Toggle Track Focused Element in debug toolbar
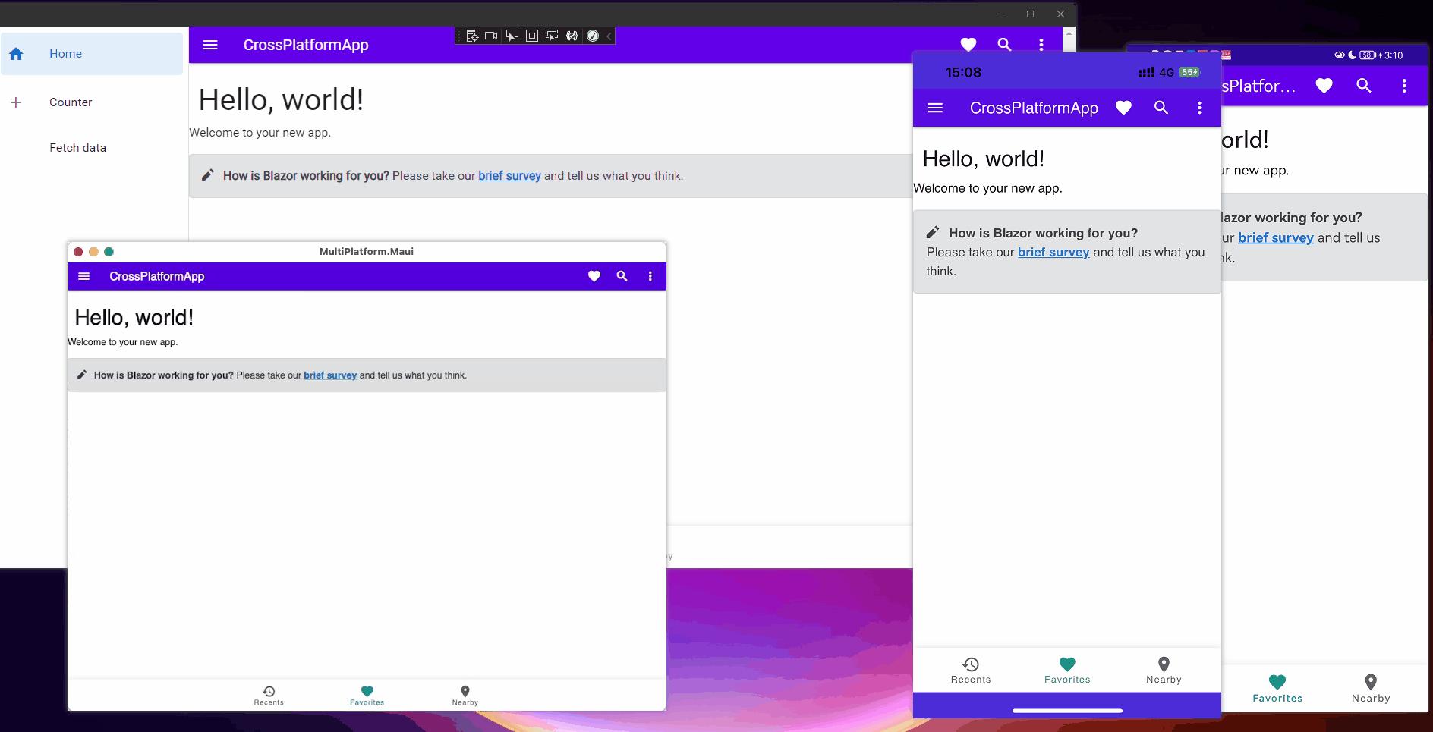The image size is (1433, 732). 552,36
